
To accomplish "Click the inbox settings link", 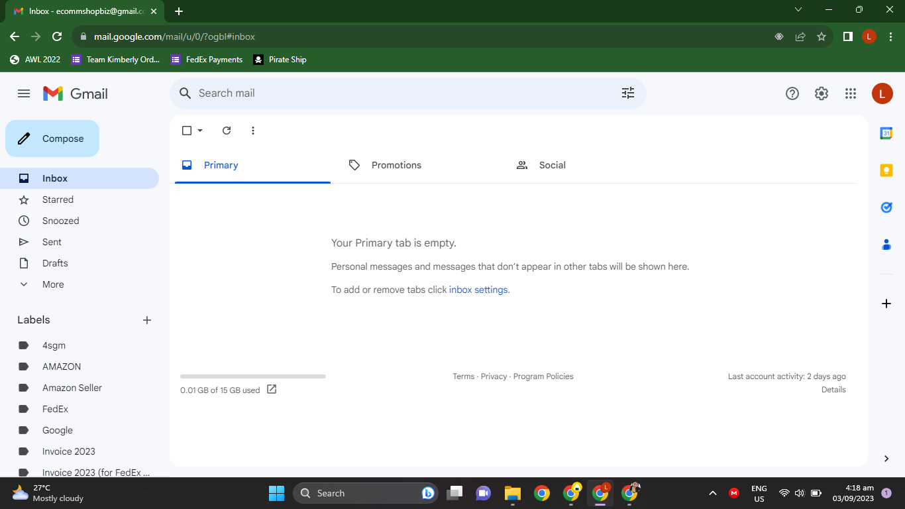I will pos(478,290).
